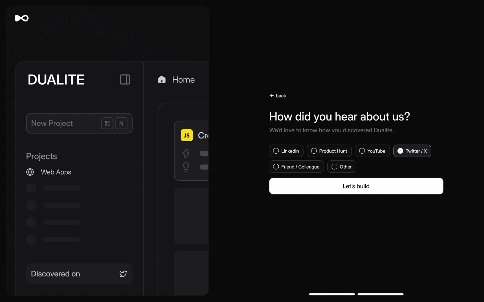Select the YouTube option

(x=372, y=151)
